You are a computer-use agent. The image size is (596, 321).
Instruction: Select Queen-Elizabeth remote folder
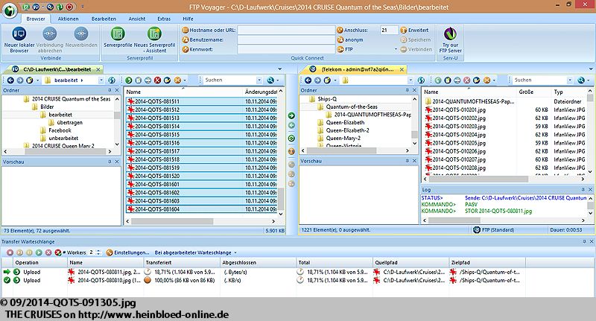pyautogui.click(x=345, y=122)
